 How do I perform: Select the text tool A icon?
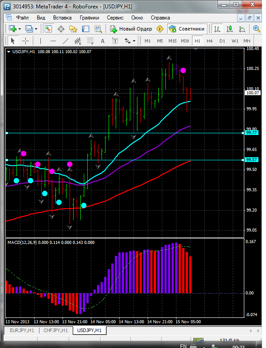(102, 41)
